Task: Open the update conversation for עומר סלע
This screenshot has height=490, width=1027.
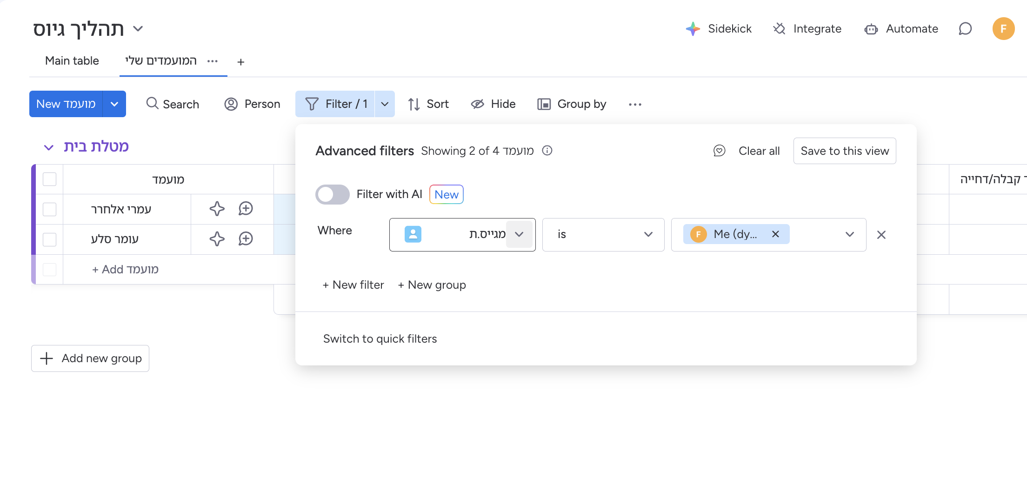Action: (246, 239)
